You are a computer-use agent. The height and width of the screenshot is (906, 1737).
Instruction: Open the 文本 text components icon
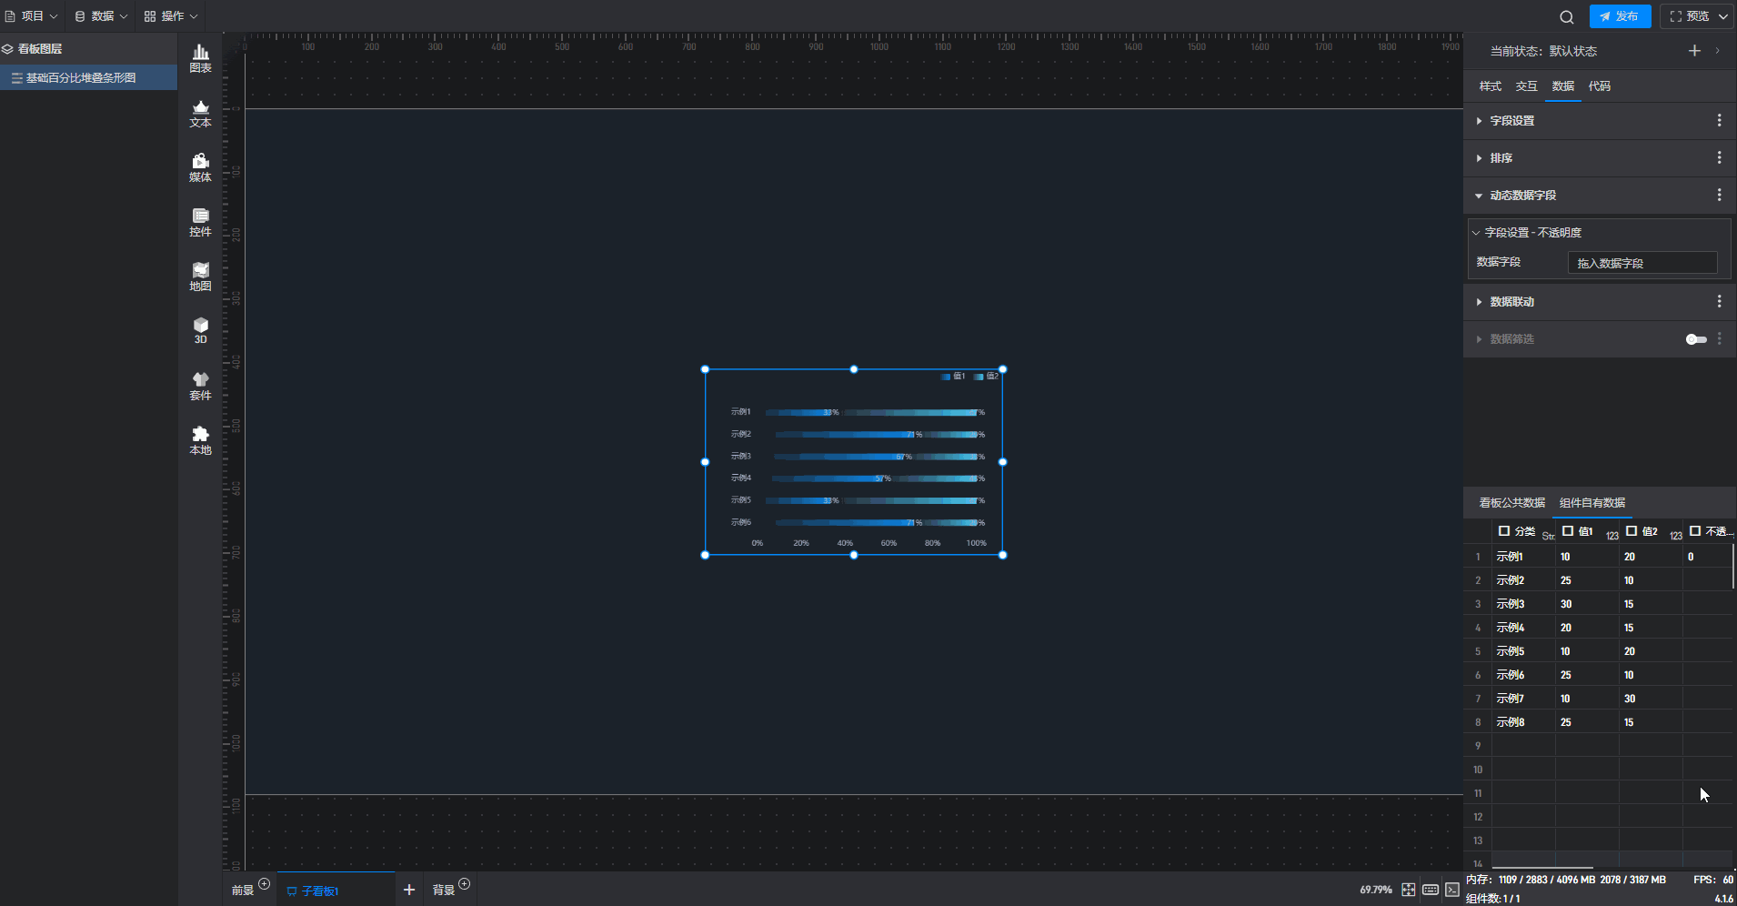(x=200, y=114)
